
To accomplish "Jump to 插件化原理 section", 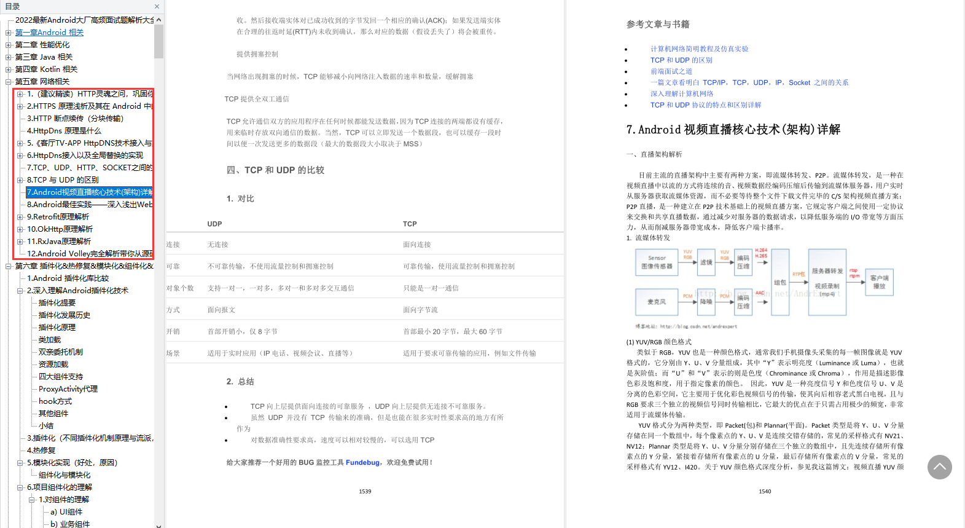I will tap(57, 328).
